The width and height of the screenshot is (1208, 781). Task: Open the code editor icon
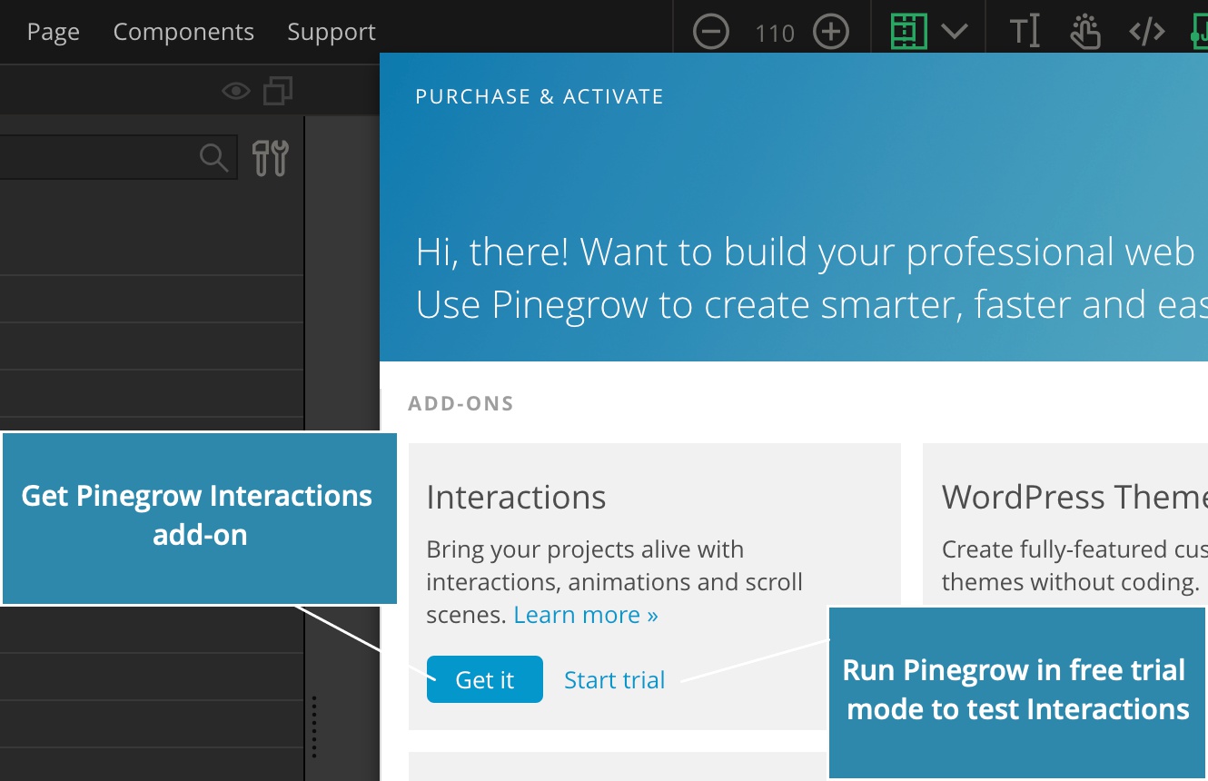tap(1146, 32)
